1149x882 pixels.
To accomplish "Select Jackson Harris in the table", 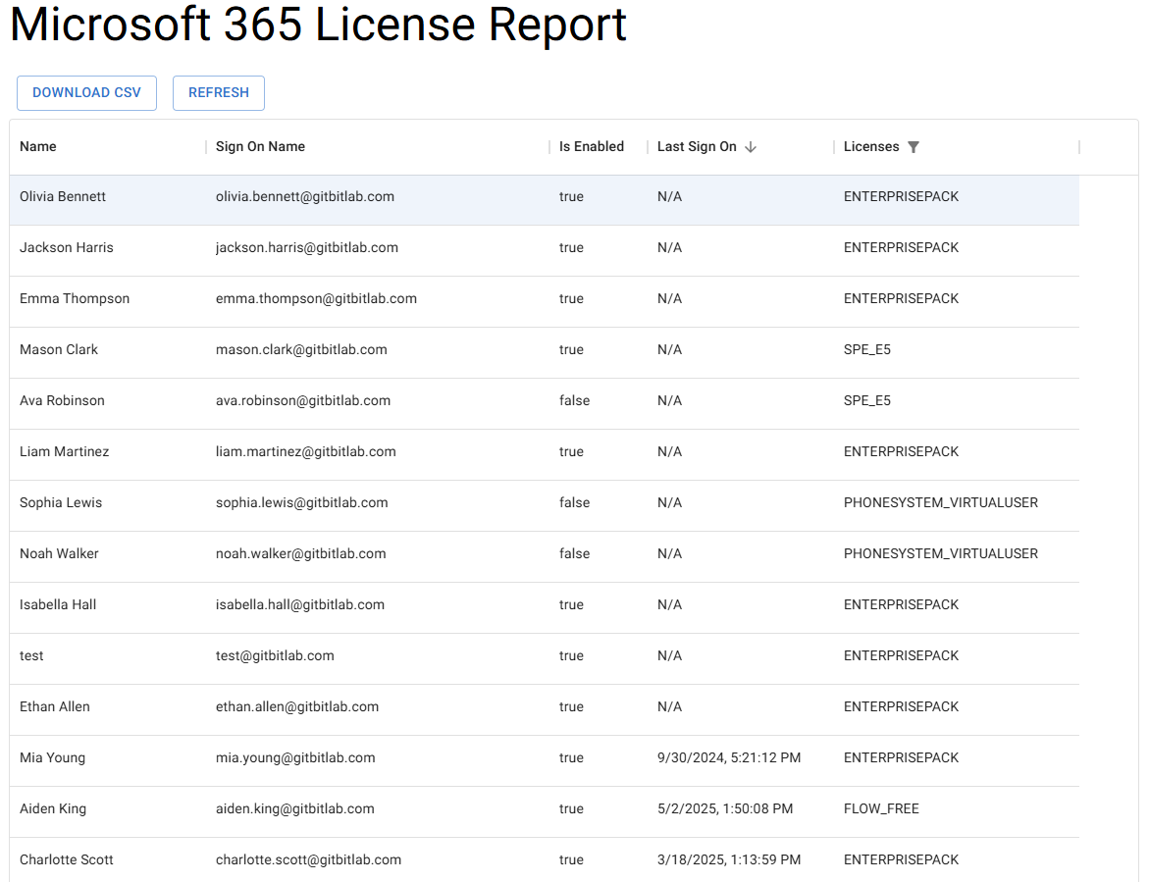I will click(x=67, y=247).
